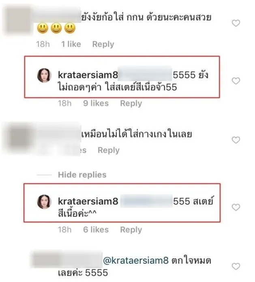This screenshot has height=282, width=255.
Task: View who liked via 1 like
Action: tap(71, 44)
